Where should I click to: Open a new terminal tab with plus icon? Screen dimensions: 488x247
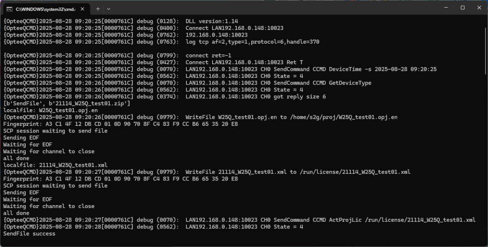tap(98, 9)
